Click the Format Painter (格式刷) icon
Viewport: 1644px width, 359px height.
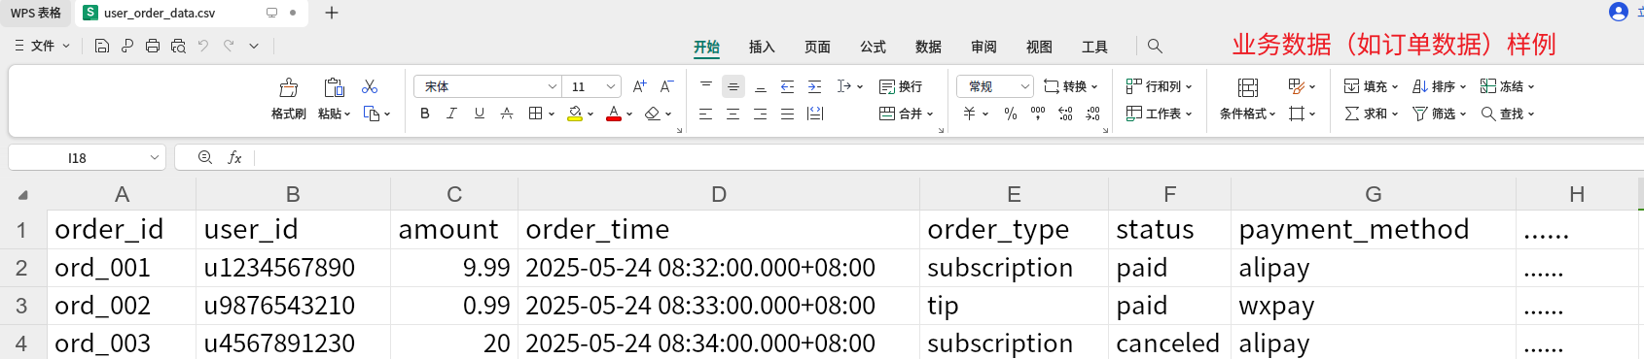pyautogui.click(x=289, y=88)
